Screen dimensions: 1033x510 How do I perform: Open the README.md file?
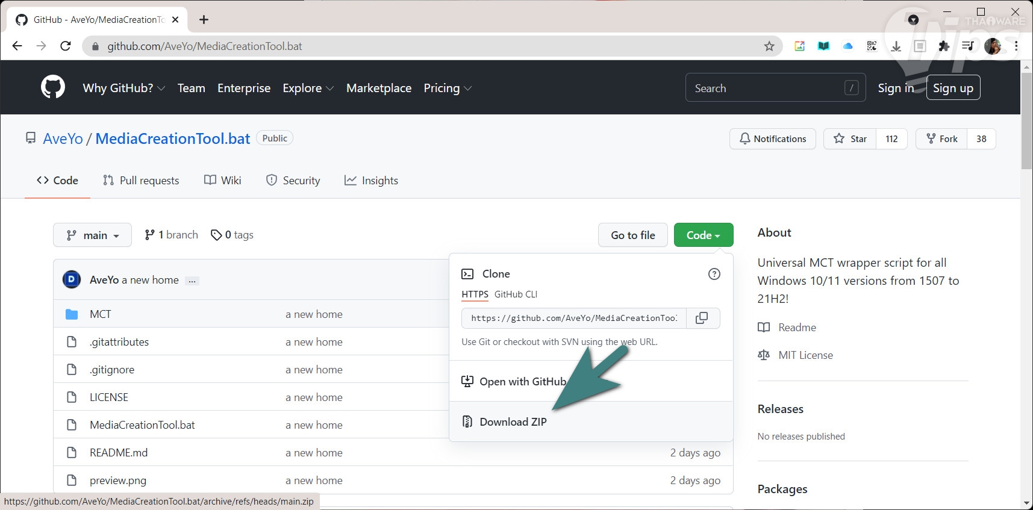(x=119, y=453)
